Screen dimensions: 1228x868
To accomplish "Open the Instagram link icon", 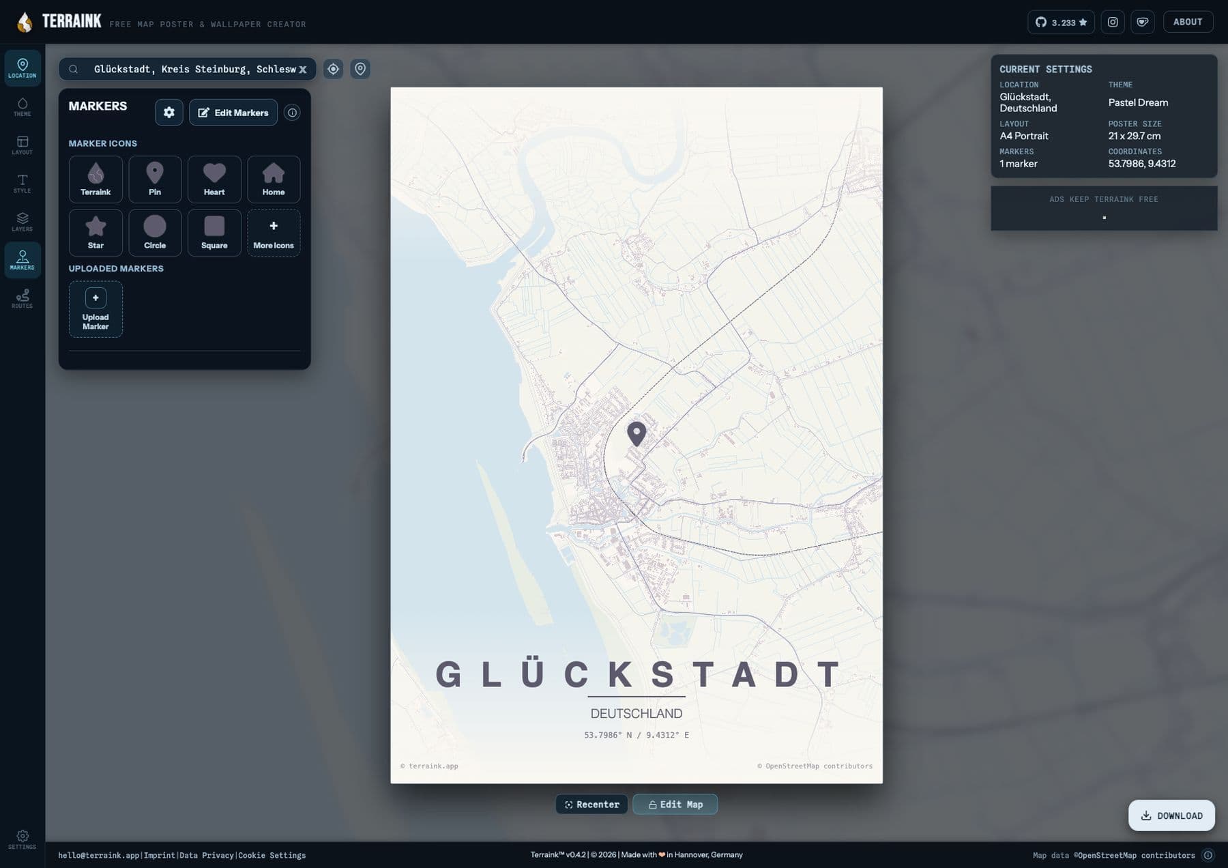I will tap(1113, 22).
